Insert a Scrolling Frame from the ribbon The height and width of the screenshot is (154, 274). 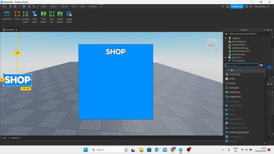26,17
